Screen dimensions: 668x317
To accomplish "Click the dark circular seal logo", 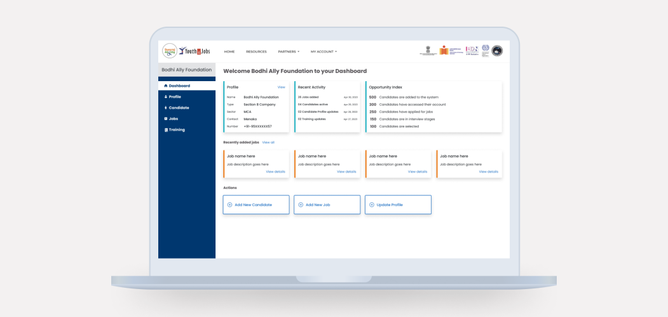I will coord(497,51).
